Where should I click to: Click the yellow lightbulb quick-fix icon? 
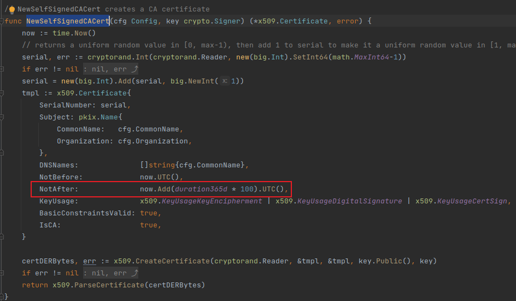tap(12, 9)
